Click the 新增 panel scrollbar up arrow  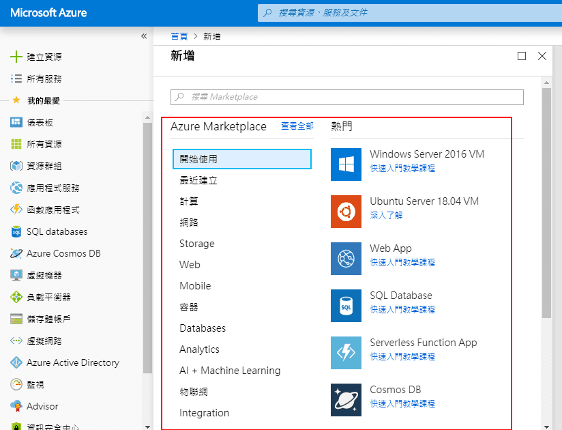click(546, 83)
